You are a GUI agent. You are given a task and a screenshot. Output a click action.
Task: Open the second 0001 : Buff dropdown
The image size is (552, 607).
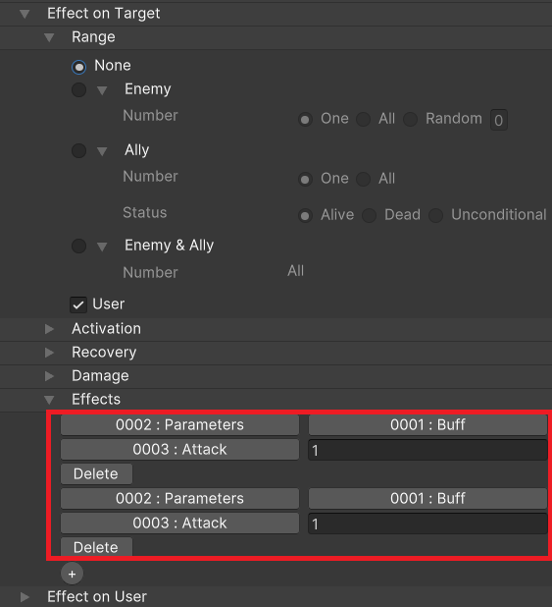click(x=427, y=498)
